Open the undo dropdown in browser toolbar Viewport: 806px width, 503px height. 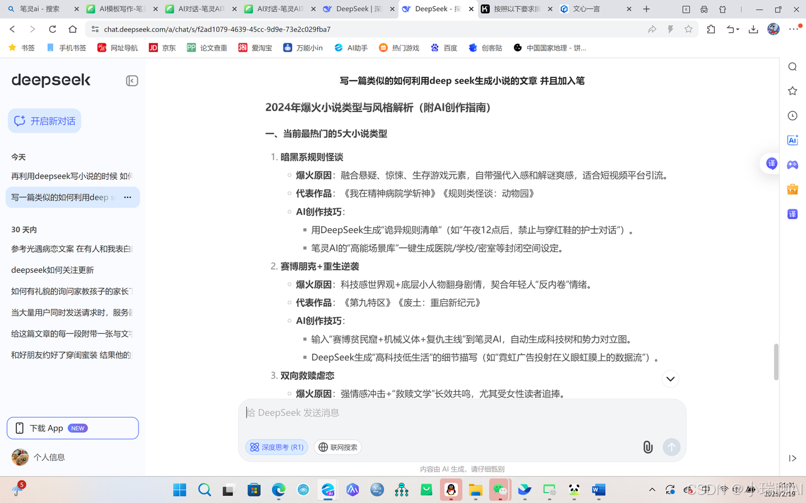coord(732,30)
